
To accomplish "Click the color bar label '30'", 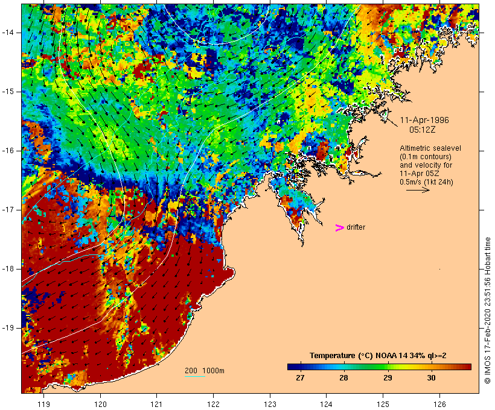I will click(431, 377).
